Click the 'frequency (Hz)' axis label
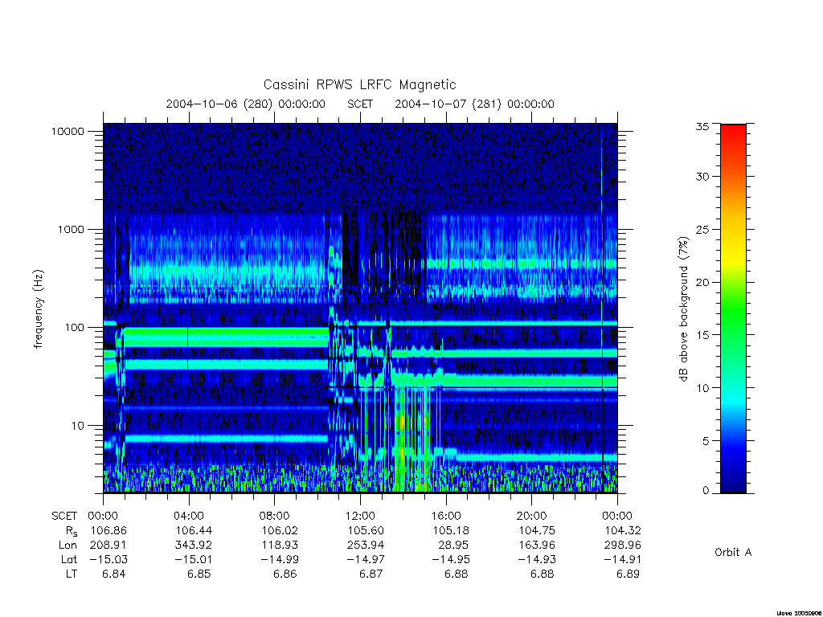This screenshot has width=823, height=617. [39, 308]
